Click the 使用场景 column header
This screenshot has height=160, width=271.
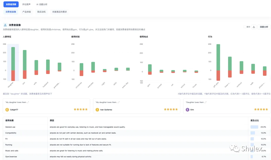pos(10,120)
